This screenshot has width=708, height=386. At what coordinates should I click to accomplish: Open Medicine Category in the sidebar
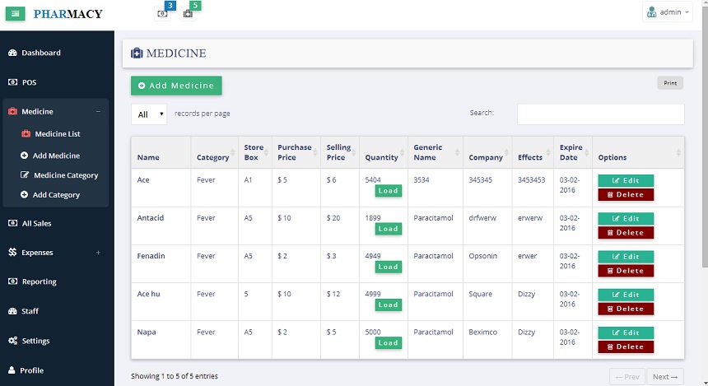tap(66, 175)
